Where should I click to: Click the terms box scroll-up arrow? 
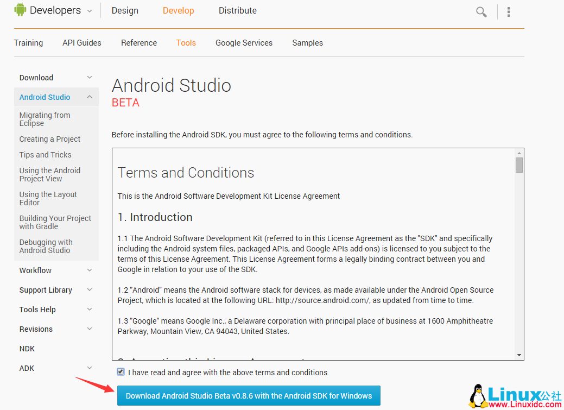(519, 153)
